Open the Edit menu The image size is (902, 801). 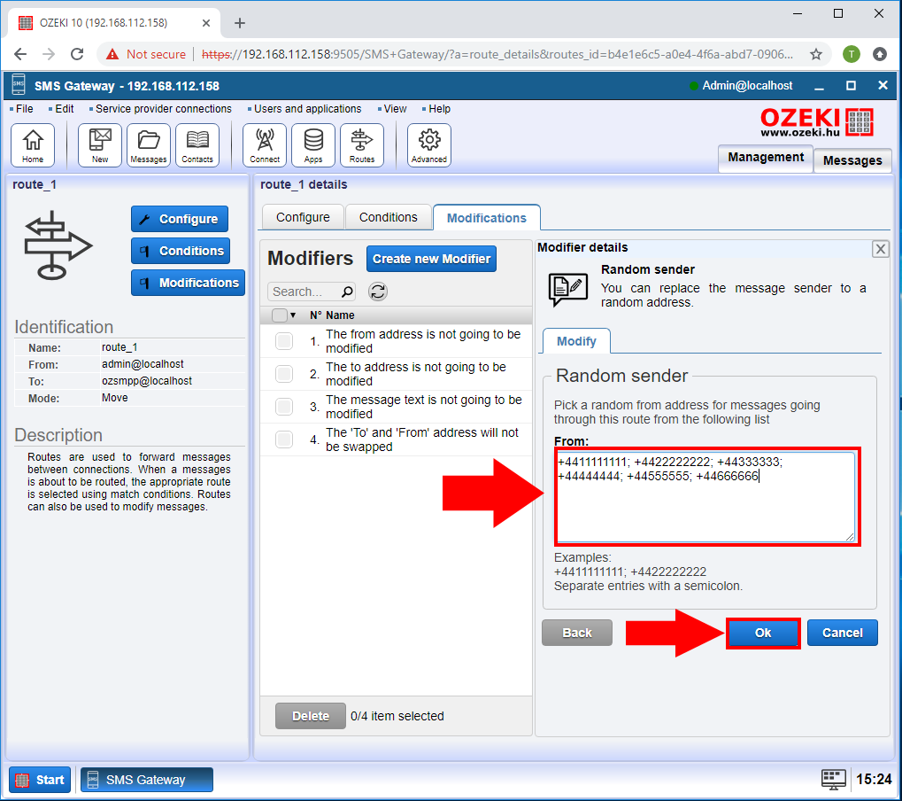pyautogui.click(x=64, y=109)
